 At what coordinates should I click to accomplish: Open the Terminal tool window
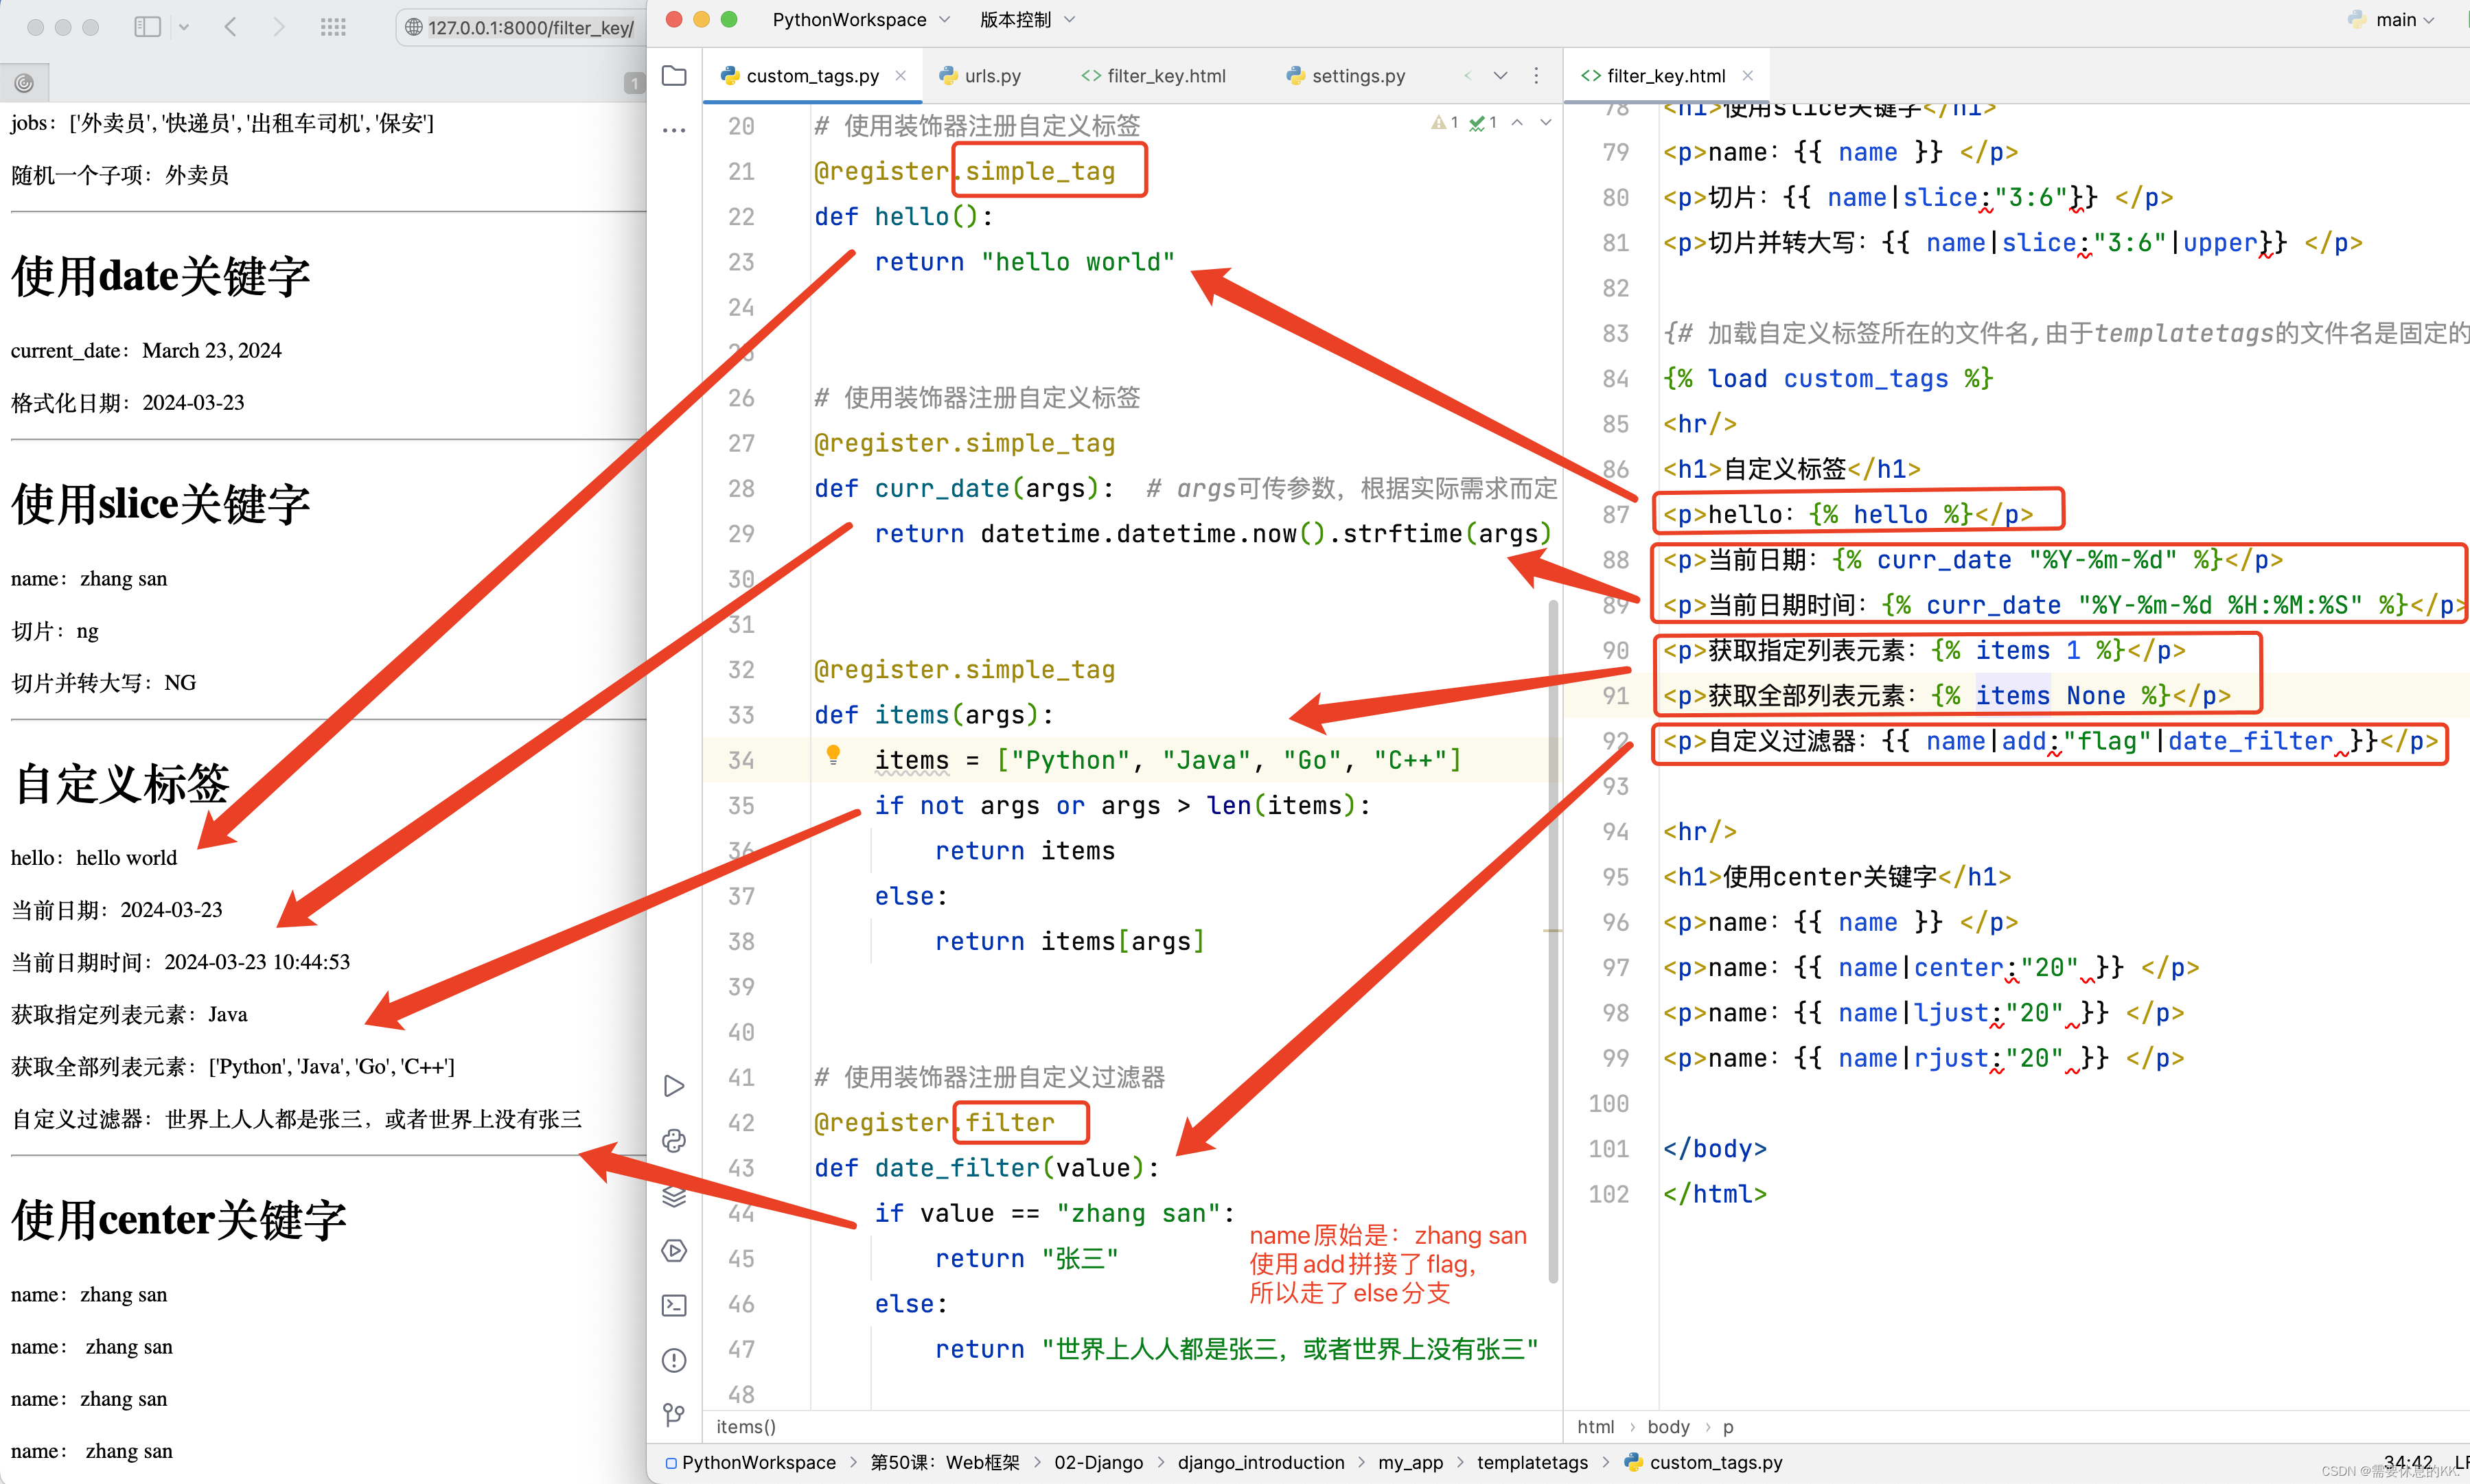point(674,1305)
